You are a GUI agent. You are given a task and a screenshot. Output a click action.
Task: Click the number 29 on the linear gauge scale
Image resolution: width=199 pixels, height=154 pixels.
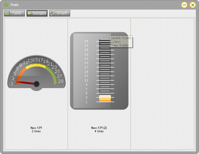coord(86,41)
